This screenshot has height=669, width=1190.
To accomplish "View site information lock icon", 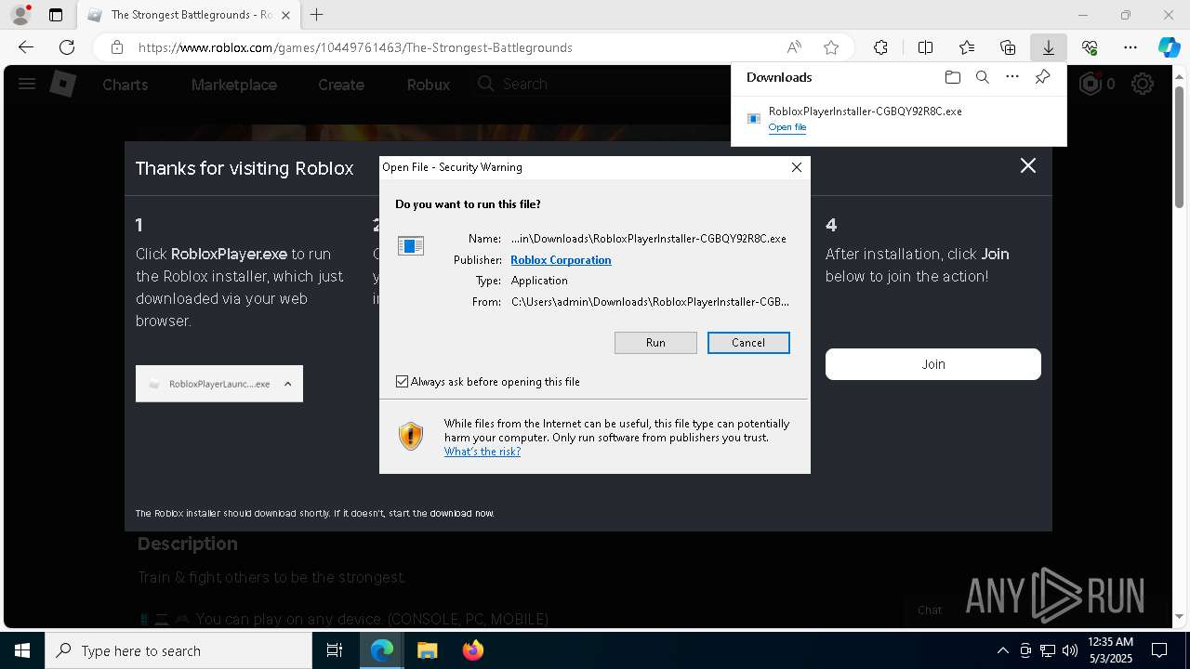I will (x=117, y=47).
